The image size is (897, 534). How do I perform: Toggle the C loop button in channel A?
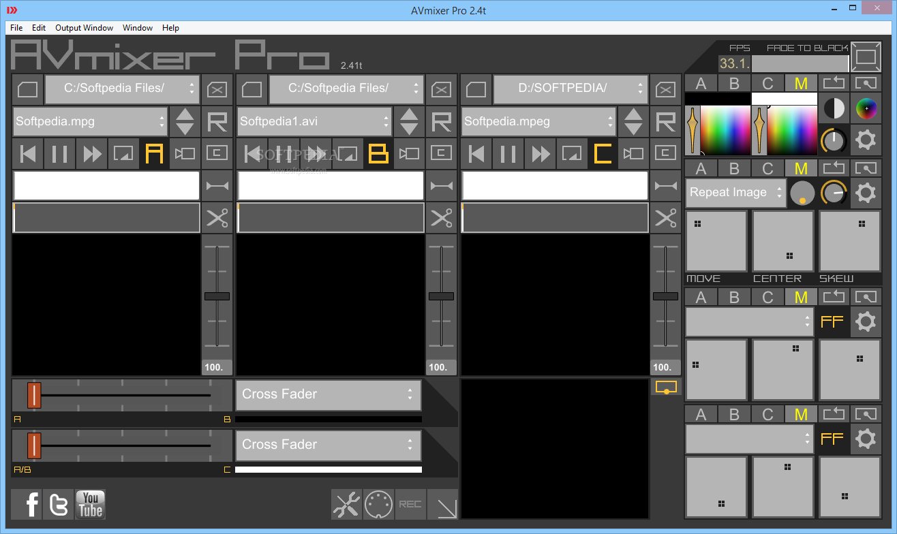217,154
